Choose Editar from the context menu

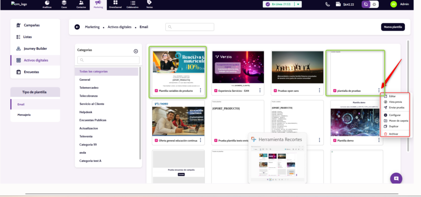(x=392, y=96)
